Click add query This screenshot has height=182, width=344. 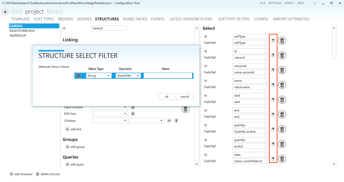(x=75, y=165)
